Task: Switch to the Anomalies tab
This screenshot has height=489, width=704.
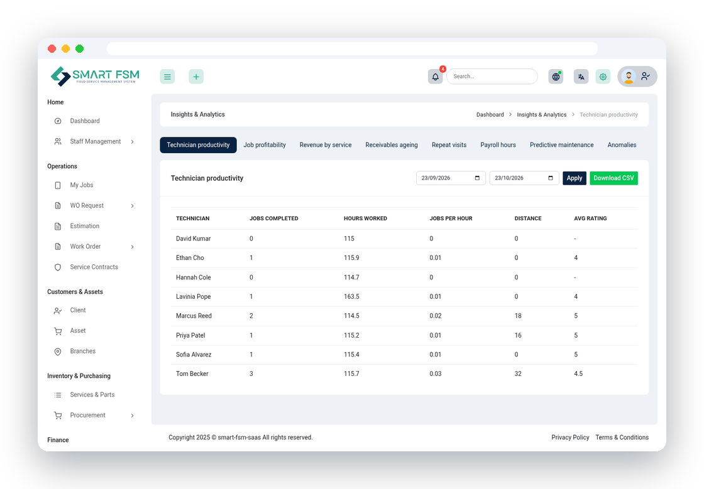Action: pyautogui.click(x=622, y=145)
